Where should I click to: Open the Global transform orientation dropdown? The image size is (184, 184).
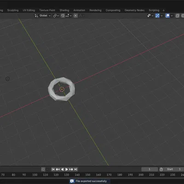tap(43, 16)
